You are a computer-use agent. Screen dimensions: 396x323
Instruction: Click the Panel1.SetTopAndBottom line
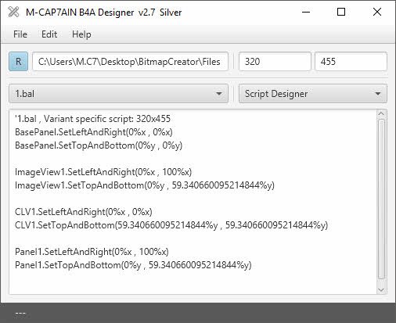(x=133, y=265)
